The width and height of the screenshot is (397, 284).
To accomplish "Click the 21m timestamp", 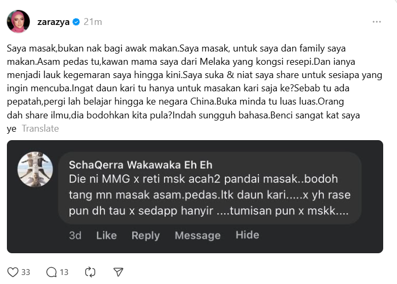I will [93, 22].
